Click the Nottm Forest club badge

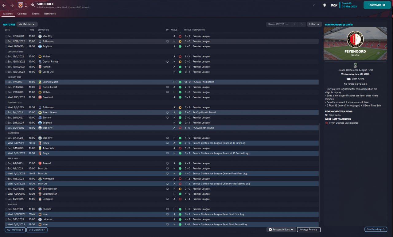click(x=40, y=87)
